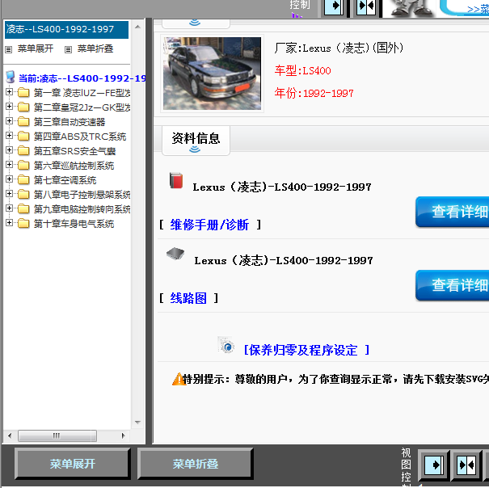The image size is (489, 488).
Task: Click the list icon beside 菜单折叠
Action: [68, 49]
